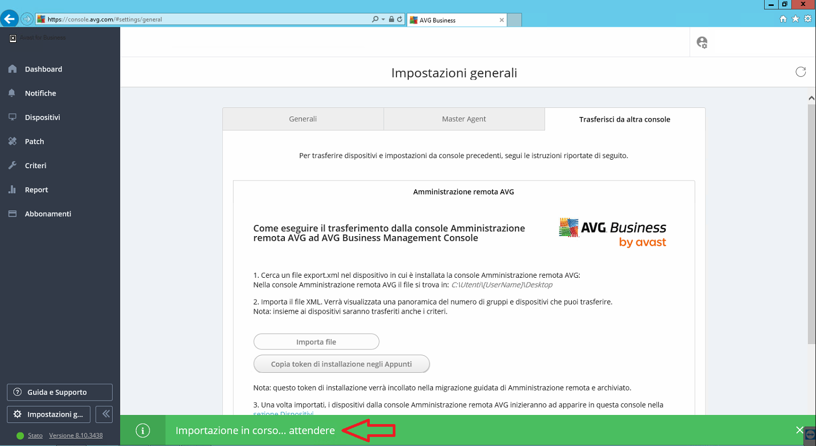
Task: Open the Abbonamenti card icon
Action: point(12,214)
